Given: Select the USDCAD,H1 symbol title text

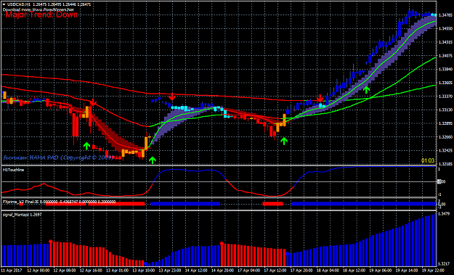Looking at the screenshot, I should (18, 4).
